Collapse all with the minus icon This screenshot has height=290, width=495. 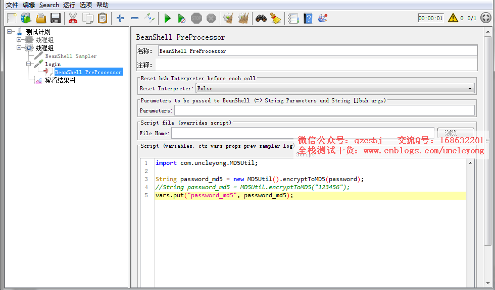tap(135, 18)
